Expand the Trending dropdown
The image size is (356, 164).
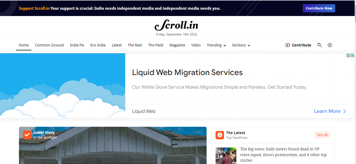tap(216, 45)
